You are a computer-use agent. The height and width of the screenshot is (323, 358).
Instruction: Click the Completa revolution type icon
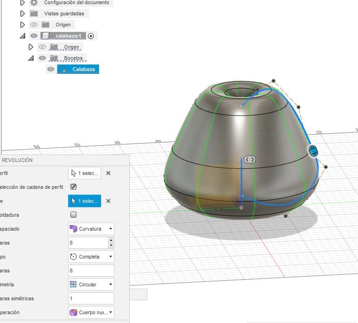point(73,257)
